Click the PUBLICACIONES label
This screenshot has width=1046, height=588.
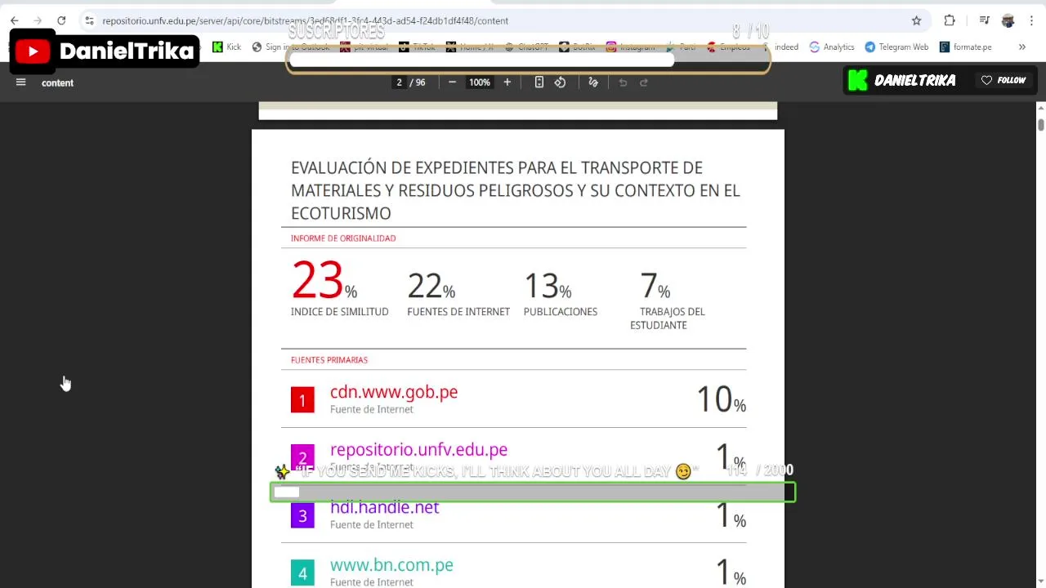pos(561,312)
